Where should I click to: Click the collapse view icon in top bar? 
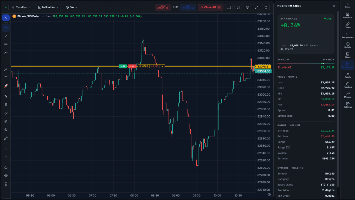266,7
